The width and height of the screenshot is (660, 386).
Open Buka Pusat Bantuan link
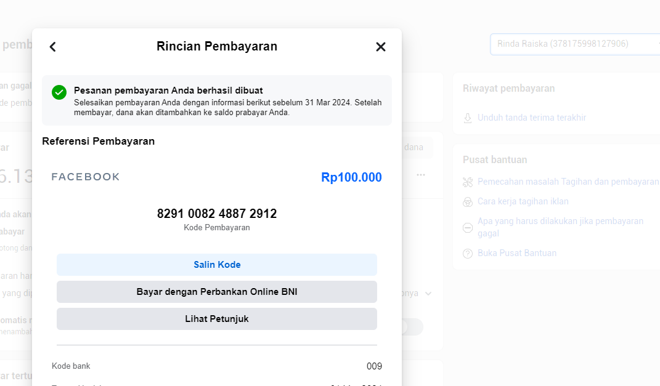coord(517,253)
